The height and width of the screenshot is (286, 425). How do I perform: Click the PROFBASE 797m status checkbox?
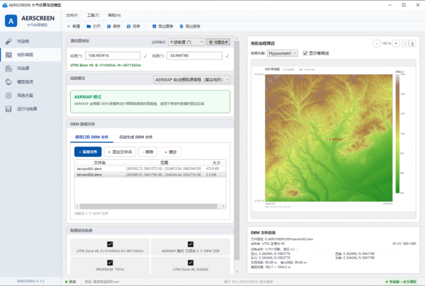tap(110, 263)
